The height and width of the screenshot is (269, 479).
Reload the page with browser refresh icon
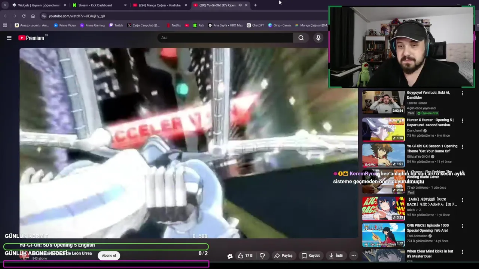coord(24,16)
